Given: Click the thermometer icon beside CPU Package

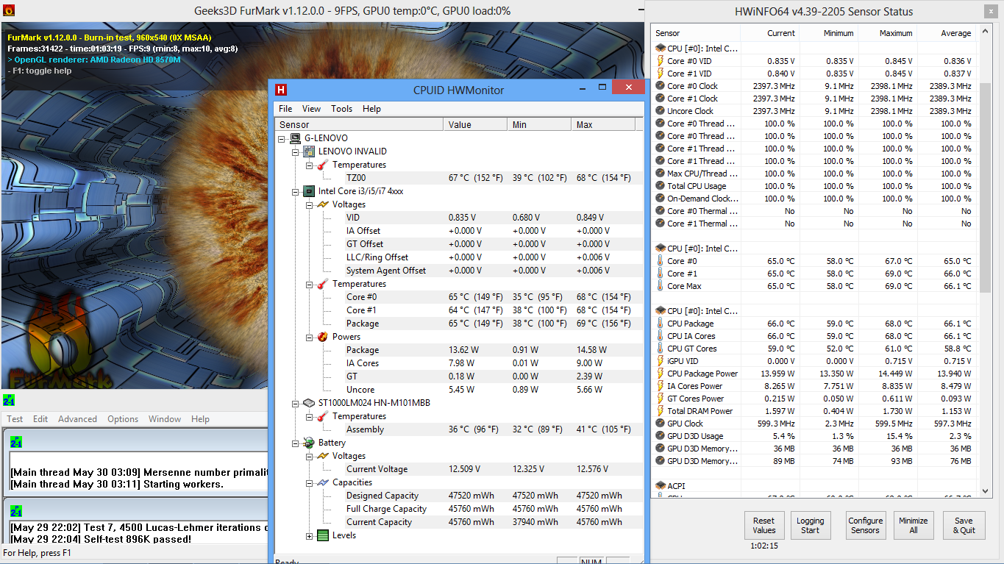Looking at the screenshot, I should (660, 324).
